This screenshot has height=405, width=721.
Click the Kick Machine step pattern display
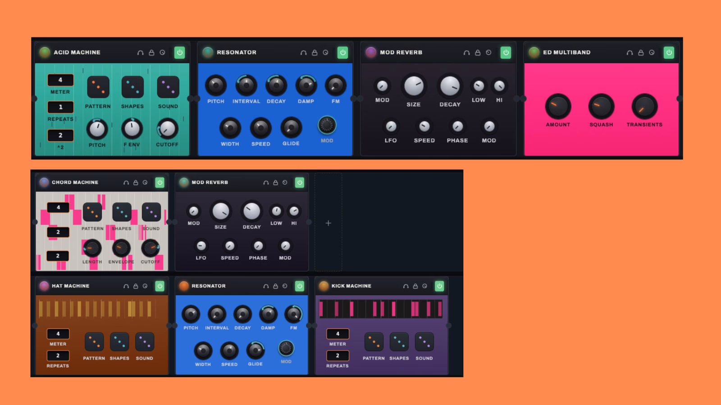381,309
